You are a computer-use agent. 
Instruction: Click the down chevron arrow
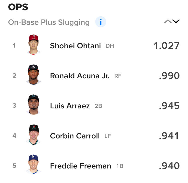tap(176, 21)
